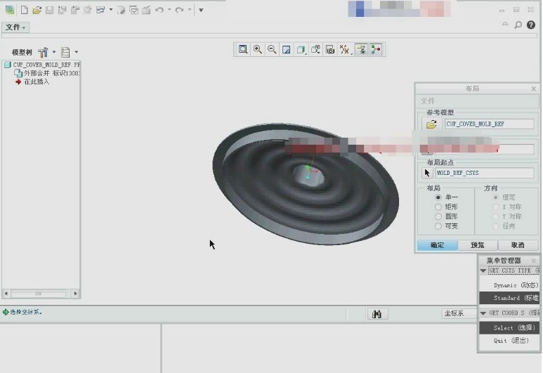Click the Repaint icon in graphics toolbar
Screen dimensions: 543x373
click(287, 50)
